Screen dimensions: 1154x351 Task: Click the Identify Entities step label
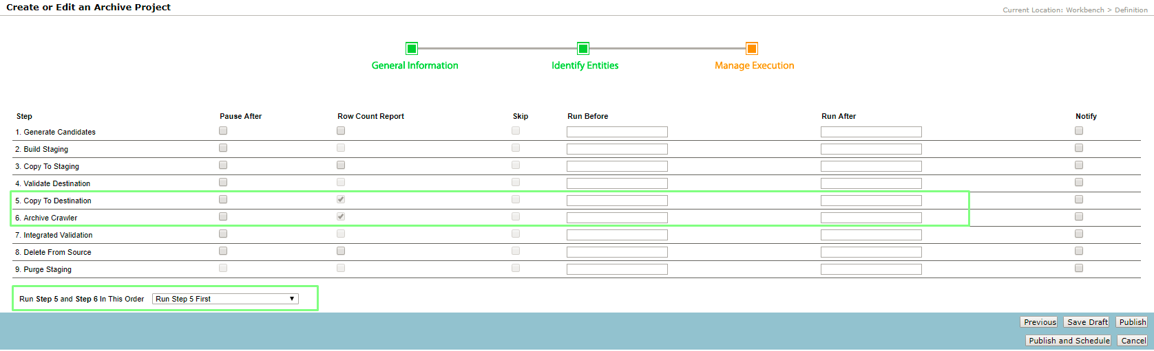[585, 65]
